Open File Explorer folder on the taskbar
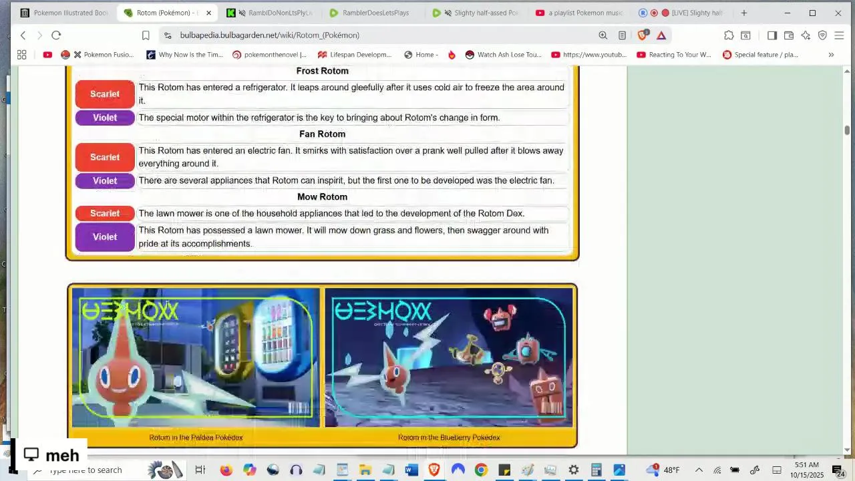This screenshot has width=855, height=481. (365, 470)
